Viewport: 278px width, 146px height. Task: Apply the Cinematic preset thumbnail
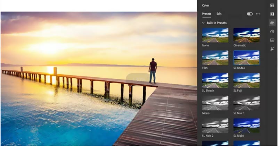coord(246,35)
